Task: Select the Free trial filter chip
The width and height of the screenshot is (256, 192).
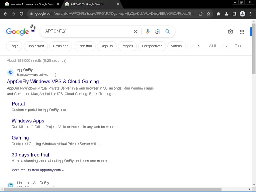Action: pyautogui.click(x=84, y=46)
